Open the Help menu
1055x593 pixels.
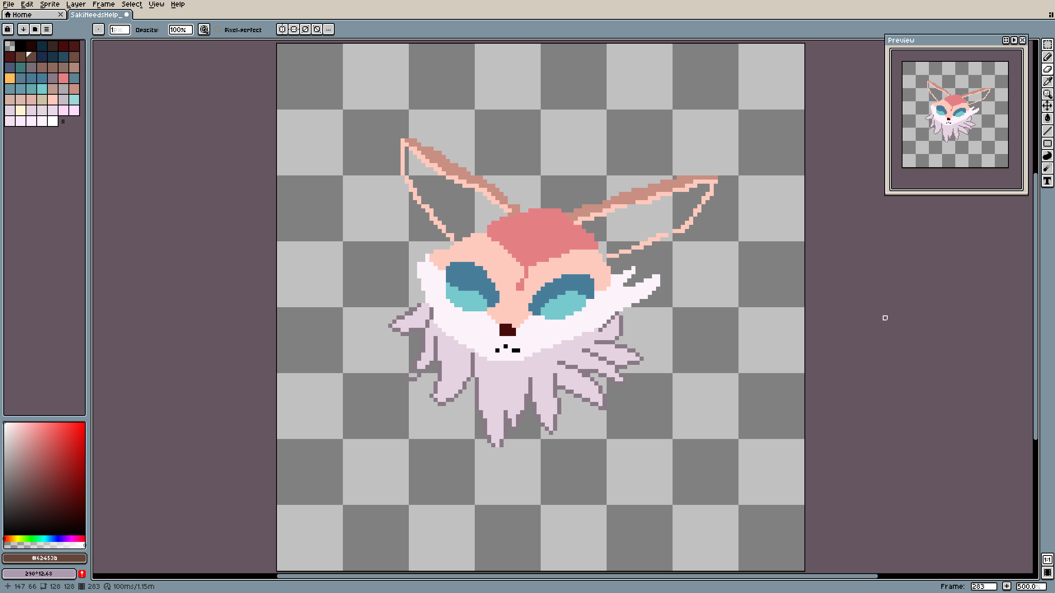tap(178, 4)
